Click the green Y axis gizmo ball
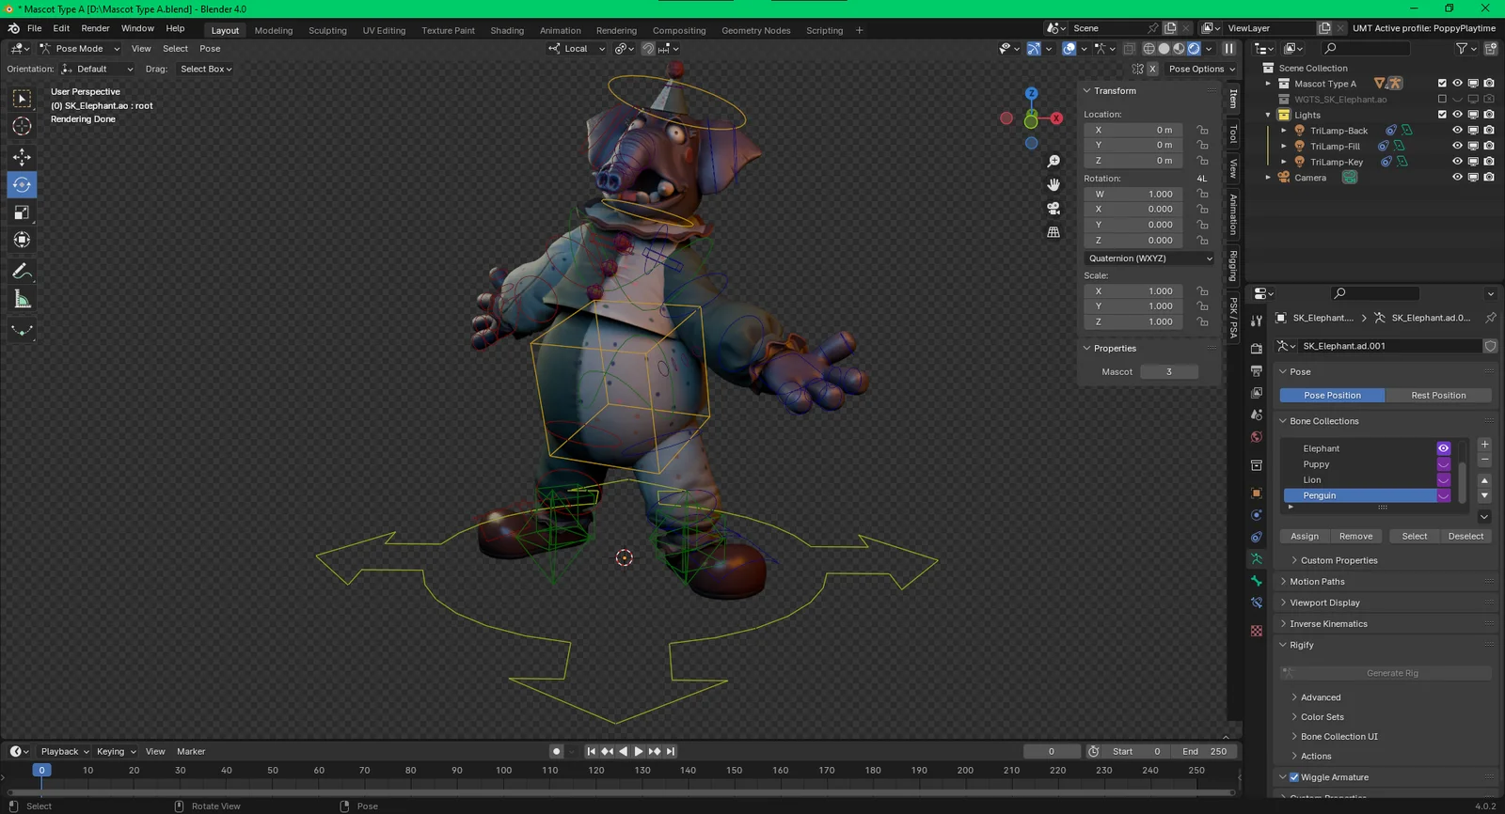Screen dimensions: 1505x814 (1031, 121)
